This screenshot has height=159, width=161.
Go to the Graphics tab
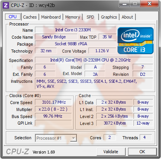[109, 17]
